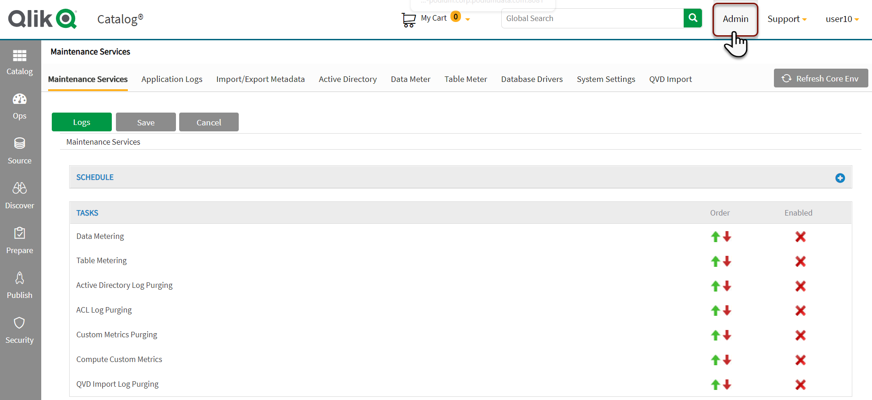Click the Active Directory Log Purging label
This screenshot has width=872, height=400.
click(x=124, y=285)
